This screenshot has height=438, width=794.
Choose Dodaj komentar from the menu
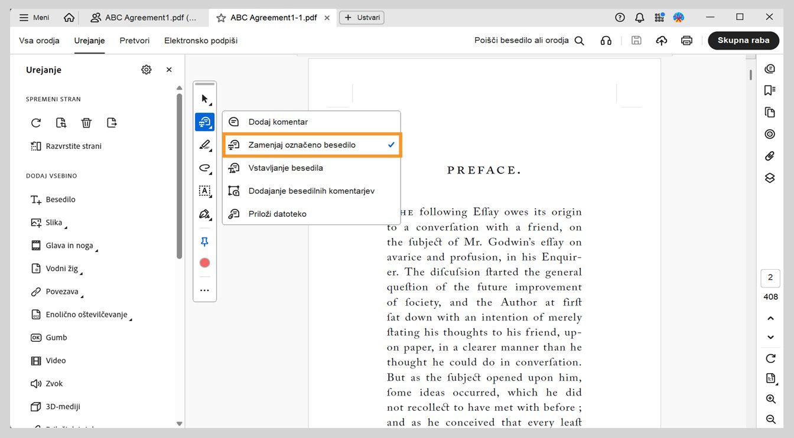[x=312, y=122]
